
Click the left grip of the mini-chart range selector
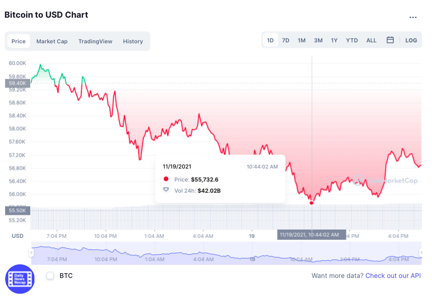(31, 253)
